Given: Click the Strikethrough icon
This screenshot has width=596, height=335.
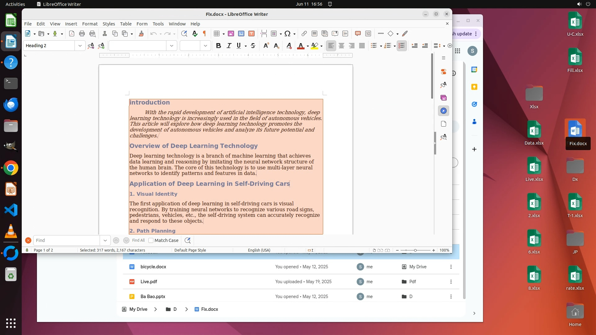Looking at the screenshot, I should click(253, 46).
